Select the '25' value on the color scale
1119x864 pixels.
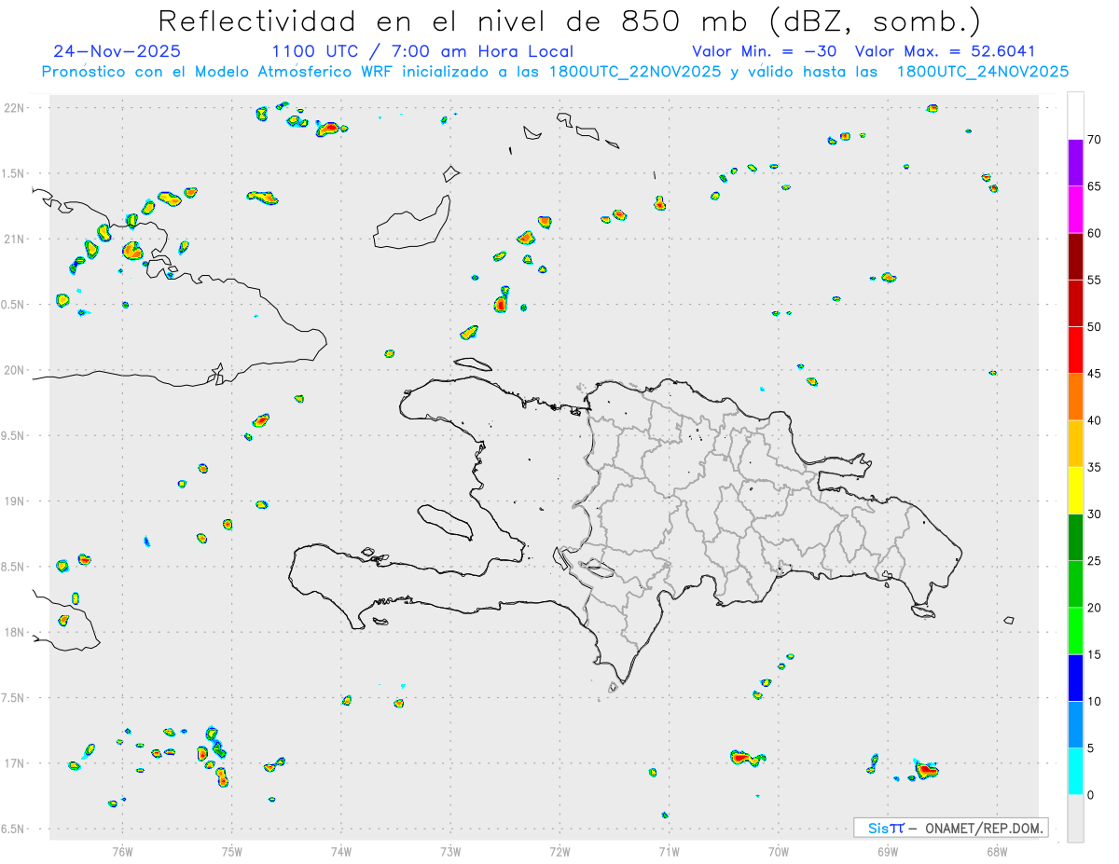point(1094,561)
